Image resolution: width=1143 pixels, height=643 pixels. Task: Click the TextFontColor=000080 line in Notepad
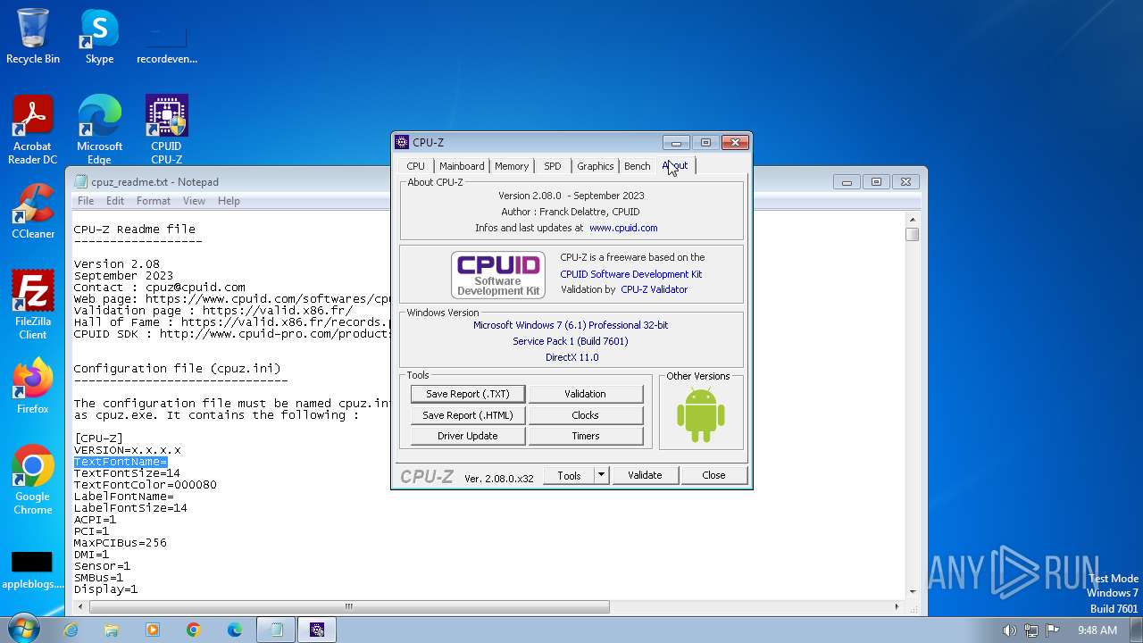(x=145, y=485)
